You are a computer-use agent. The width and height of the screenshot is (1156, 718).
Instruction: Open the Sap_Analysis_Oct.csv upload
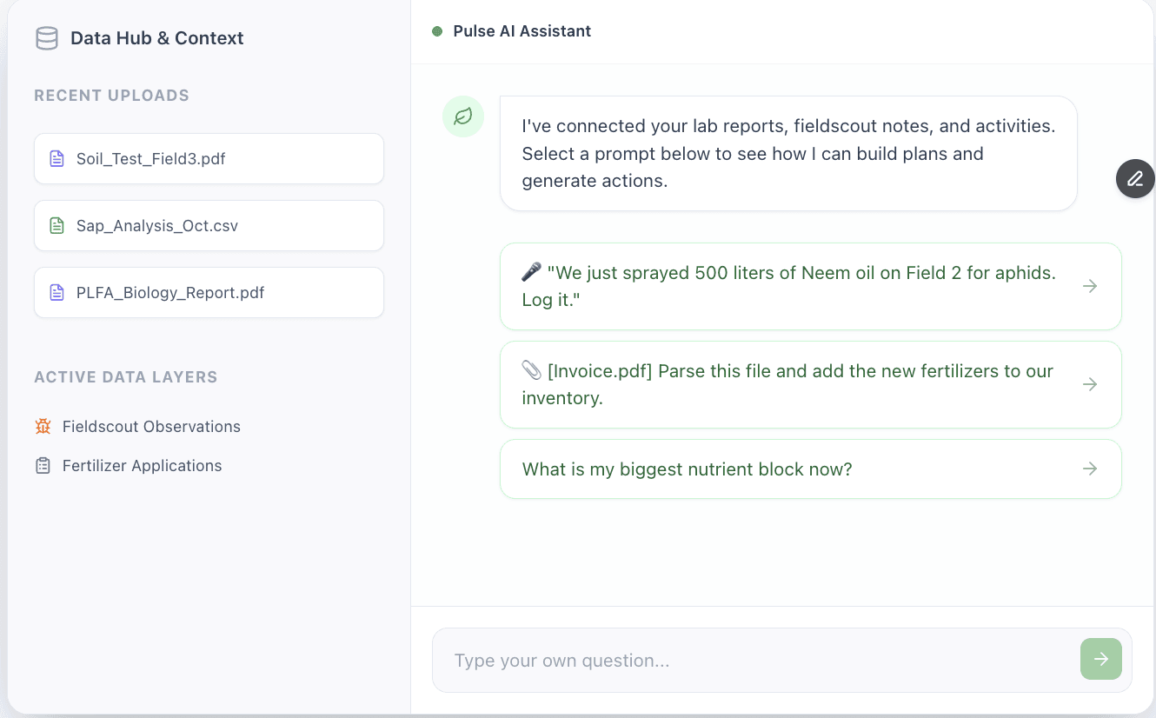point(209,226)
